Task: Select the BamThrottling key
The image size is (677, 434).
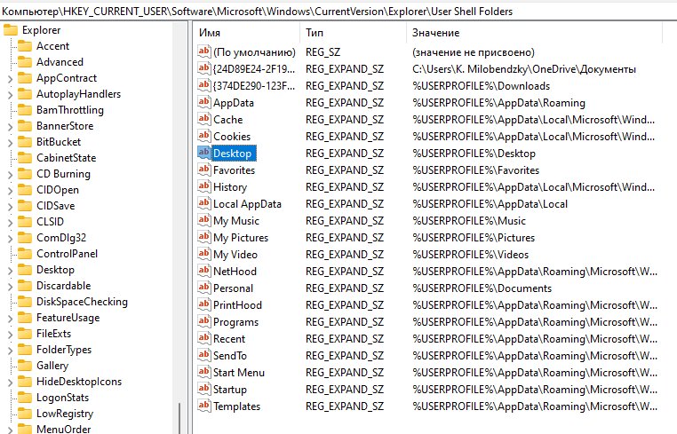Action: click(x=70, y=110)
